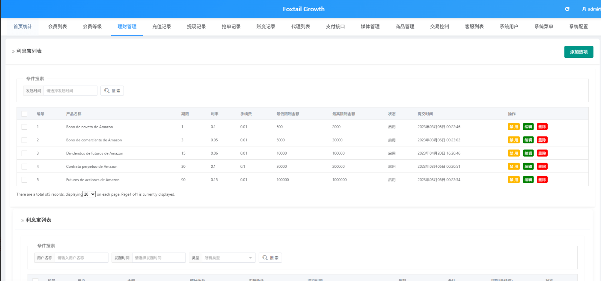
Task: Toggle the checkbox for Futuros de acciones de Amazon
Action: [24, 180]
